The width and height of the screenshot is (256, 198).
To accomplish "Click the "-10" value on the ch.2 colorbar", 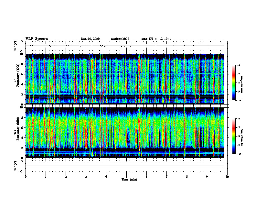I will (239, 154).
